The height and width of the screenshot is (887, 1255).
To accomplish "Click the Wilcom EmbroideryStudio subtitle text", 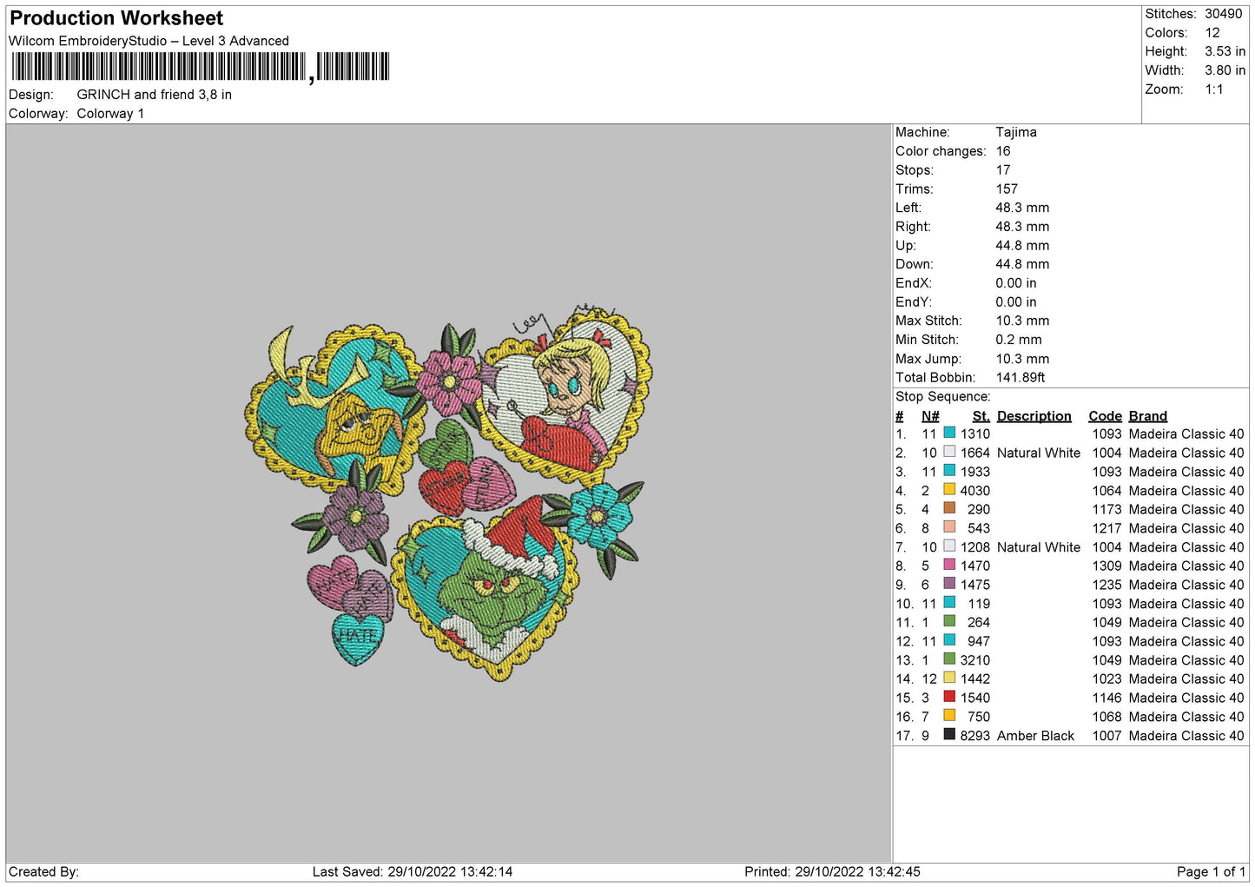I will pos(149,41).
